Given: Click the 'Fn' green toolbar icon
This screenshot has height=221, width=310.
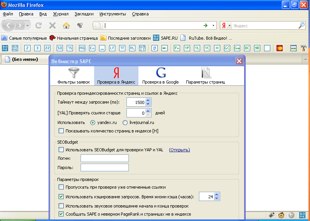Looking at the screenshot, I should click(x=177, y=48).
